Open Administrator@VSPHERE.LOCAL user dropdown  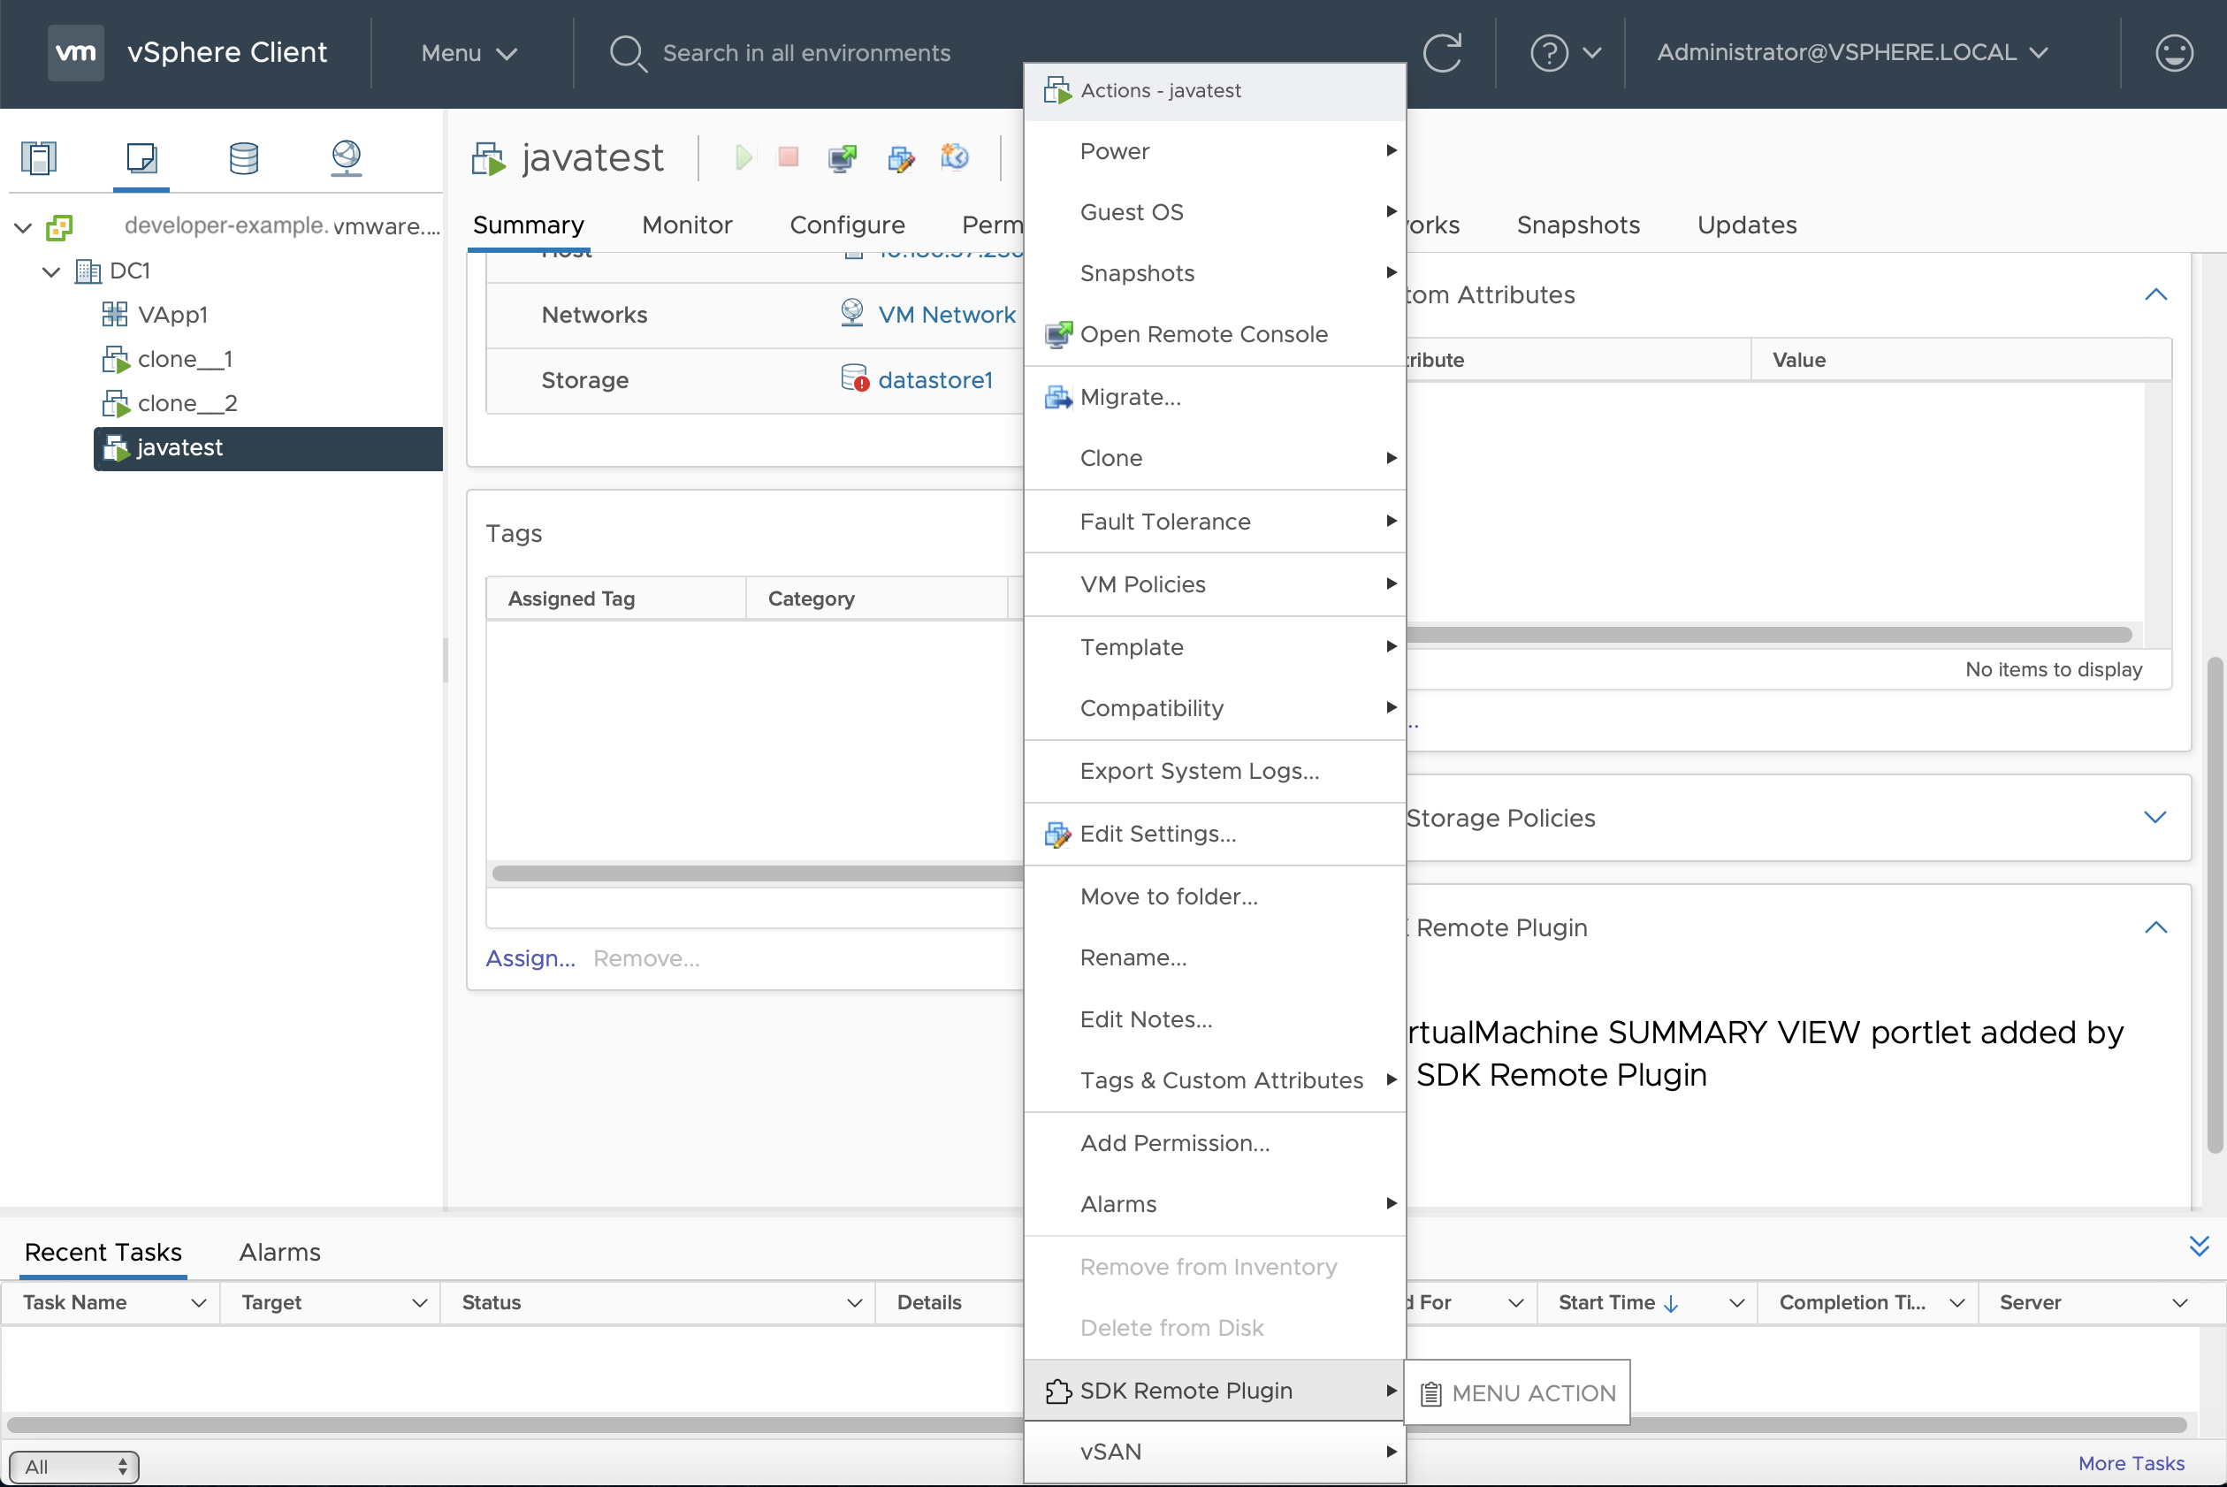[1852, 52]
